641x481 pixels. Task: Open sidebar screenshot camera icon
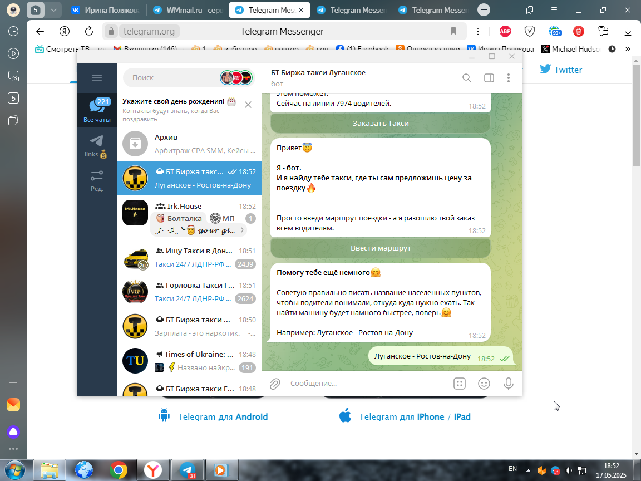[x=13, y=76]
